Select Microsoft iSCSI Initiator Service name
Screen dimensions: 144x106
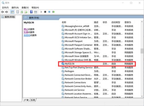78,38
